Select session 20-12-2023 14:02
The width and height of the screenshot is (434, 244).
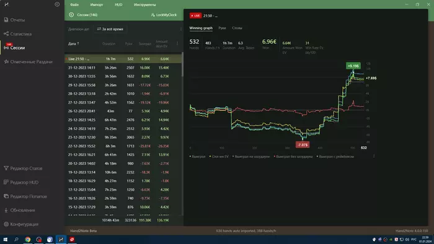click(x=123, y=163)
